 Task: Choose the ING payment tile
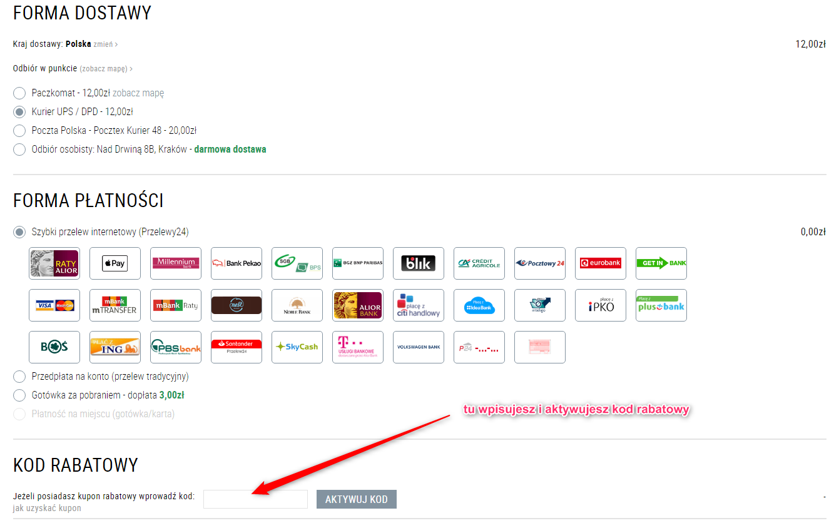pos(115,347)
